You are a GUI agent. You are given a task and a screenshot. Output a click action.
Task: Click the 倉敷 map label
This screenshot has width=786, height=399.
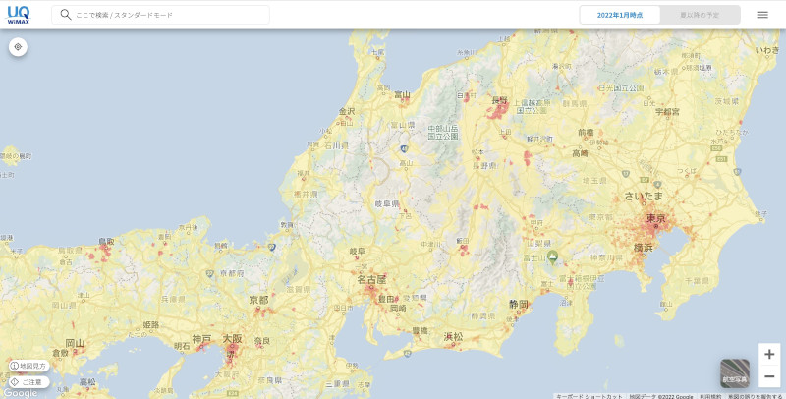point(60,353)
